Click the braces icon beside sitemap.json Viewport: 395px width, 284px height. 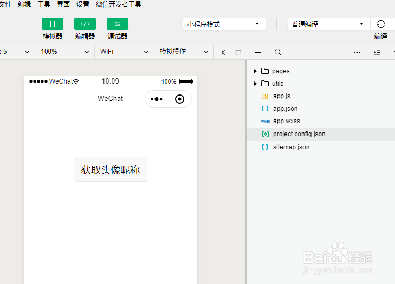coord(265,147)
